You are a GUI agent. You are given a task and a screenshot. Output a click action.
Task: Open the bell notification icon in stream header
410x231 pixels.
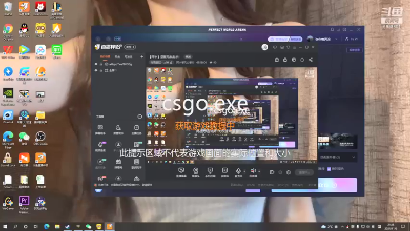tap(302, 60)
